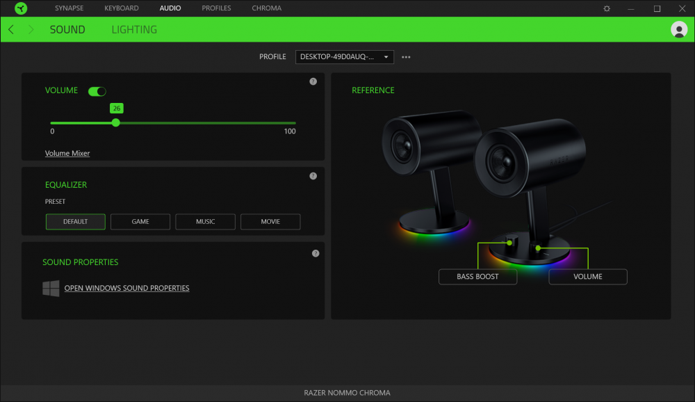Select the Audio tab
The image size is (695, 402).
tap(170, 8)
